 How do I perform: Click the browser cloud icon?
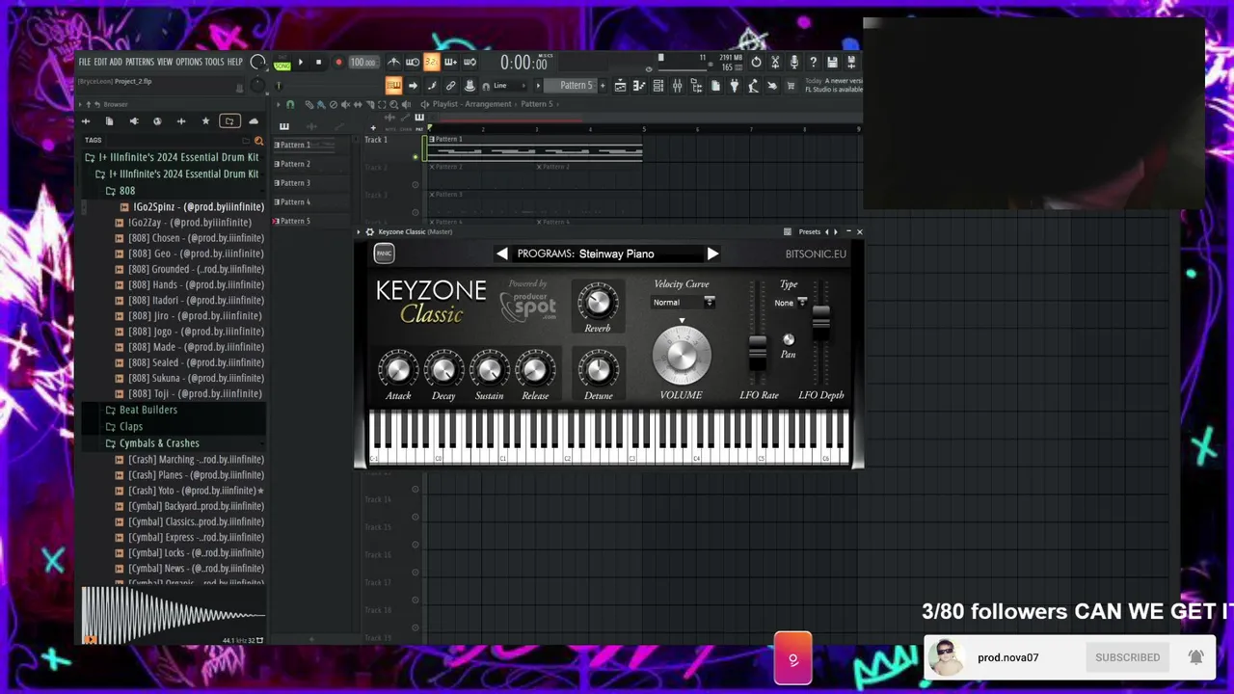[254, 121]
